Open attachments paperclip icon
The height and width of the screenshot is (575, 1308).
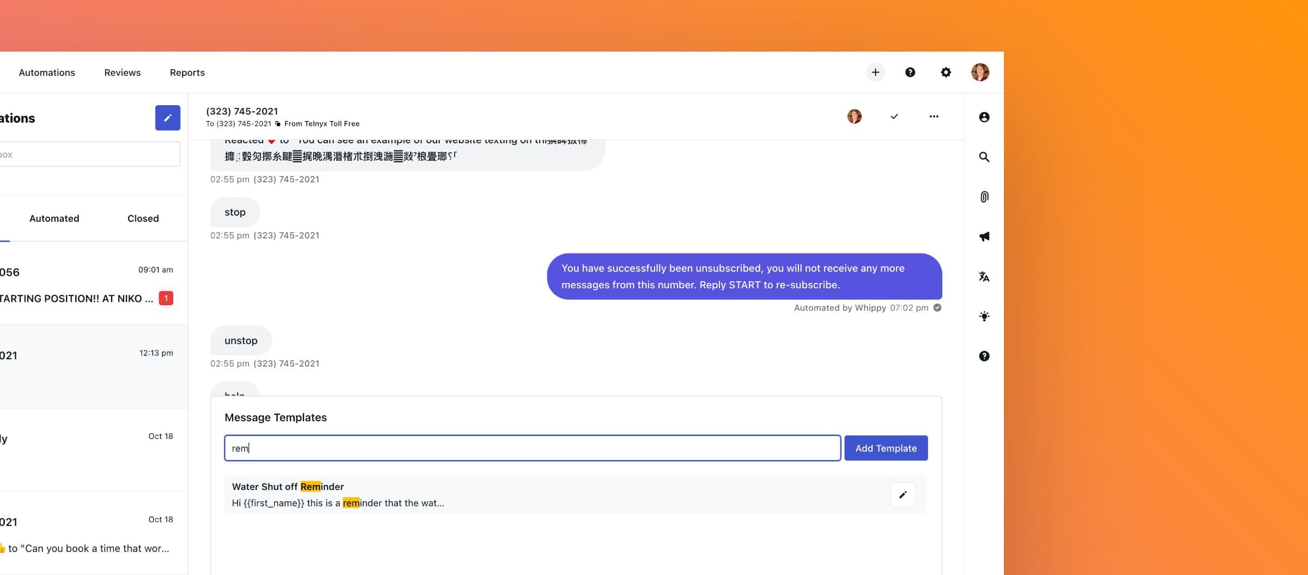point(984,197)
